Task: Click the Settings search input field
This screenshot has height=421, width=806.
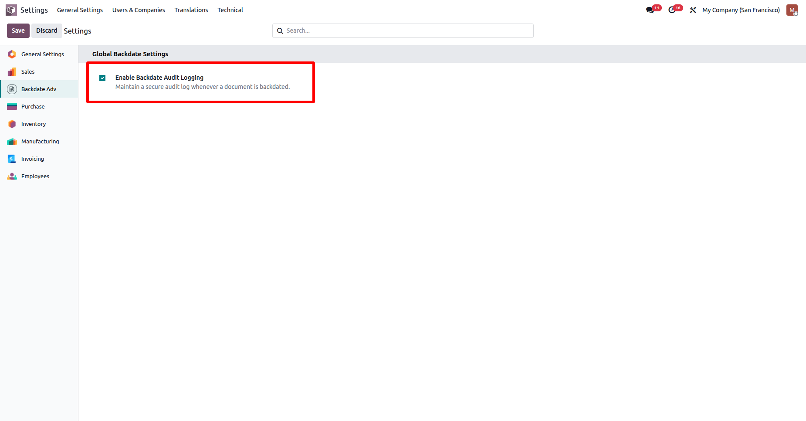Action: pos(403,31)
